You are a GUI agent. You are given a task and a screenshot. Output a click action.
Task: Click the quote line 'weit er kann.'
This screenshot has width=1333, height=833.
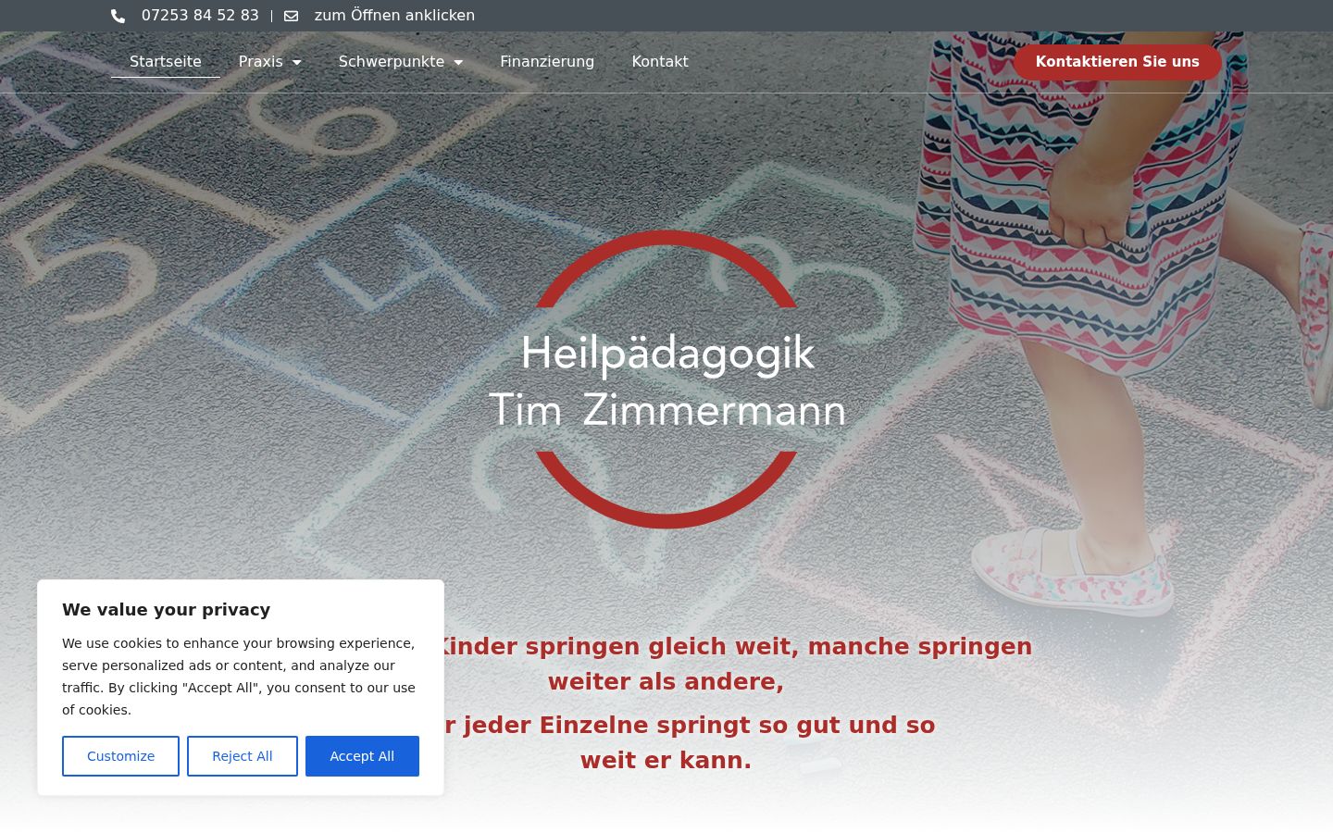pos(666,760)
